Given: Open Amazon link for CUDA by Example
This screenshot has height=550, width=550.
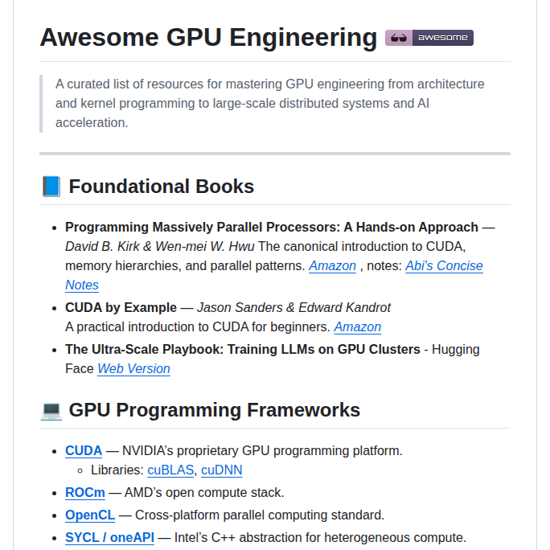Looking at the screenshot, I should (357, 327).
